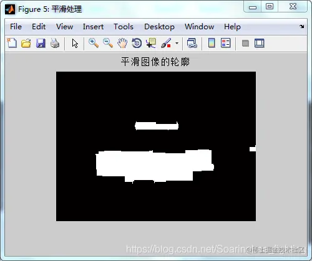Viewport: 312px width, 261px height.
Task: Choose the Brush/Select Data tool
Action: click(x=166, y=43)
